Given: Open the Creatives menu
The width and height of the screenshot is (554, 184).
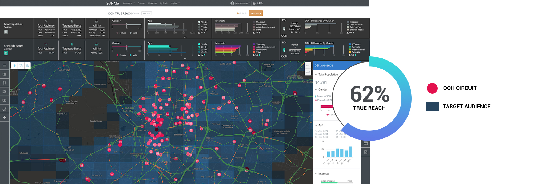Looking at the screenshot, I should click(x=141, y=3).
